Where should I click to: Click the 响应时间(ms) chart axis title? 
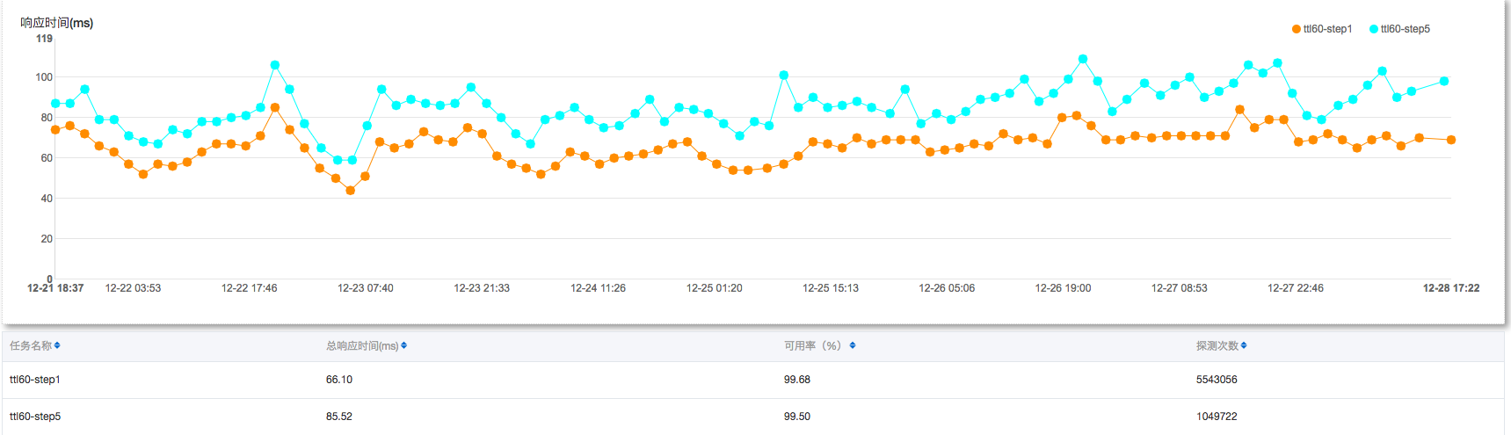click(57, 23)
